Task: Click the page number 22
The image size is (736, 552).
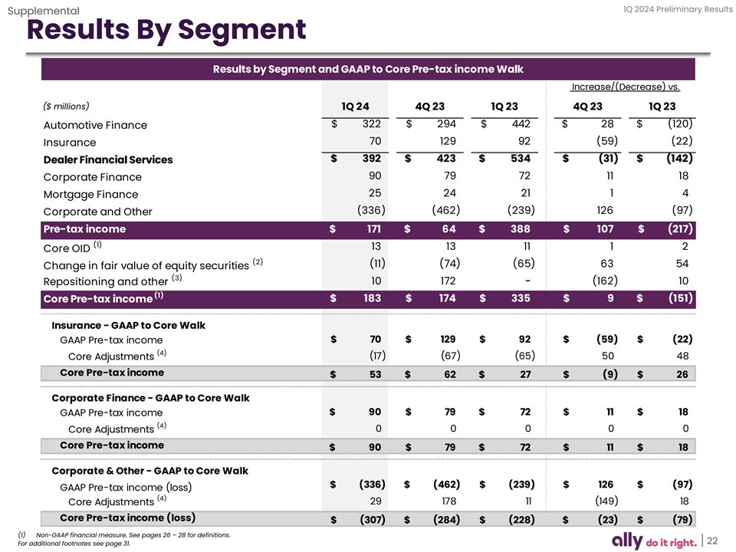Action: (712, 540)
